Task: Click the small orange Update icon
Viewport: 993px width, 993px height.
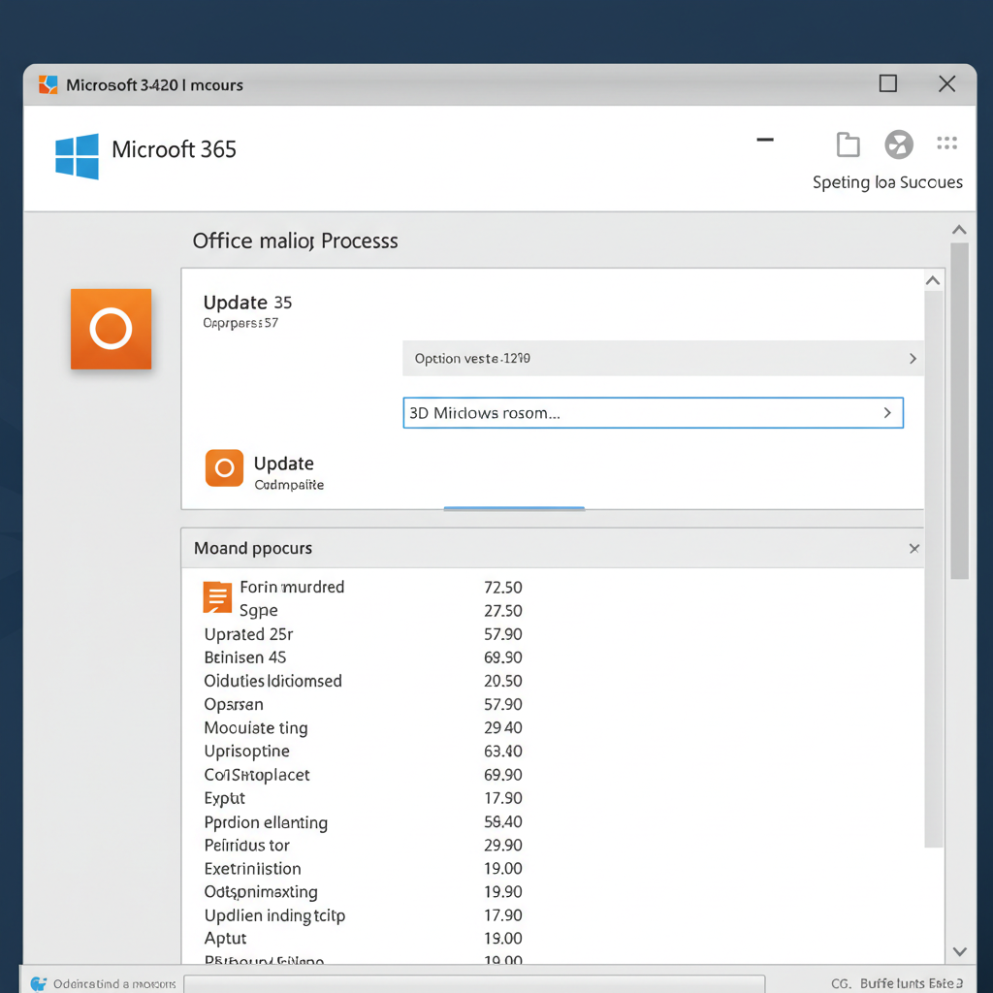Action: point(224,468)
